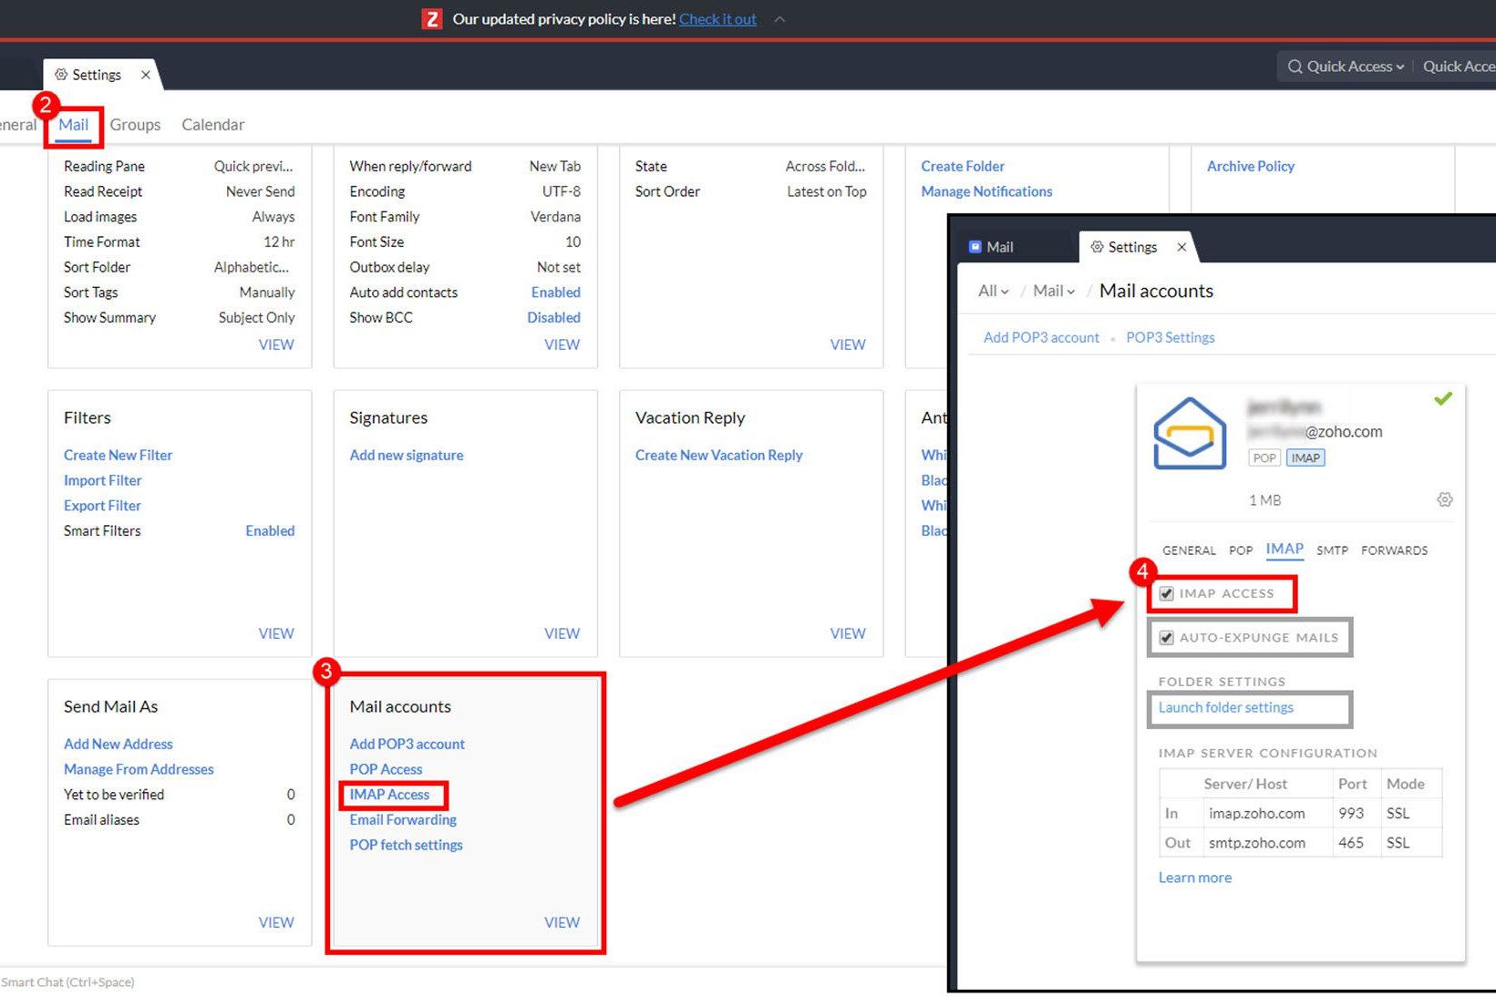
Task: Click Create New Filter link
Action: pos(118,455)
